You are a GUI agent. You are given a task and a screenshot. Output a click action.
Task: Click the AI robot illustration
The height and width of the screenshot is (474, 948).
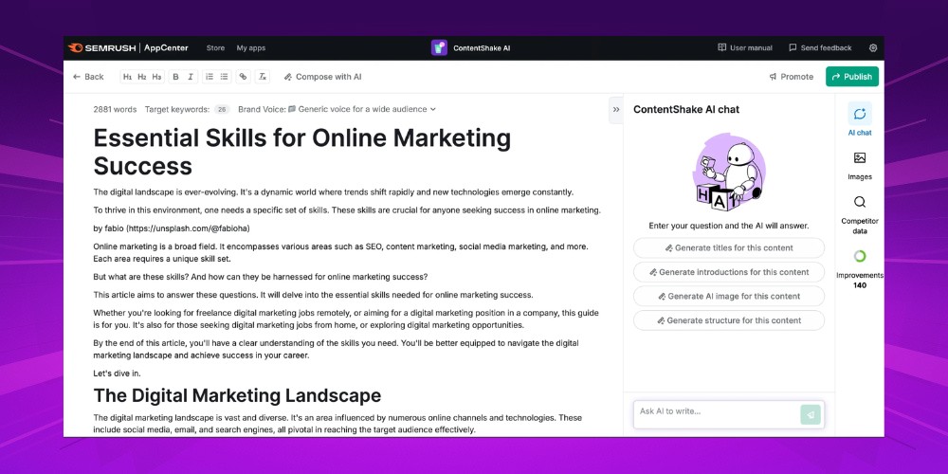click(729, 173)
